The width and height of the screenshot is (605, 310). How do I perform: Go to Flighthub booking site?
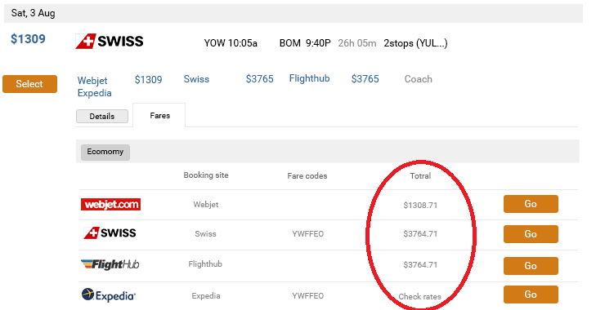click(531, 266)
